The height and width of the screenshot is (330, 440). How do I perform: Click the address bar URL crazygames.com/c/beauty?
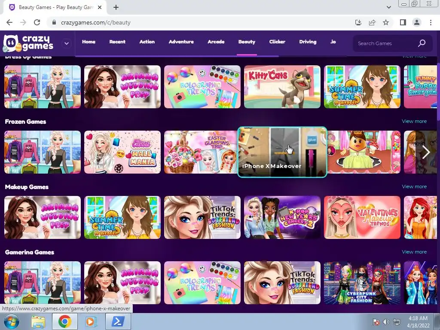pos(96,22)
